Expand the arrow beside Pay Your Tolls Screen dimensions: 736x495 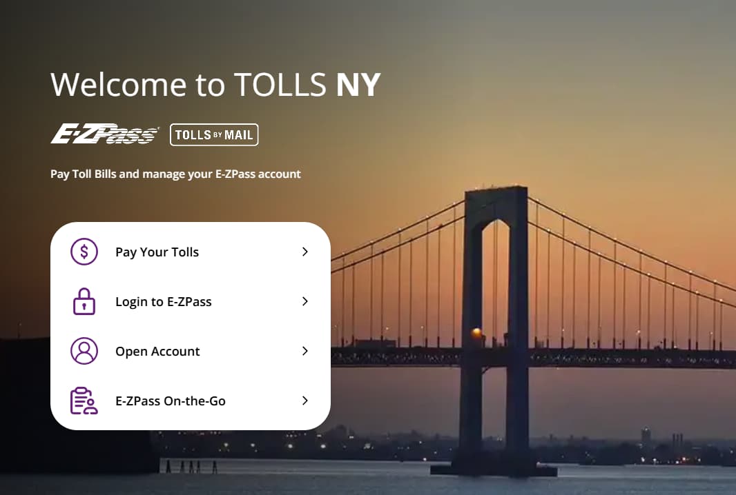pos(305,252)
